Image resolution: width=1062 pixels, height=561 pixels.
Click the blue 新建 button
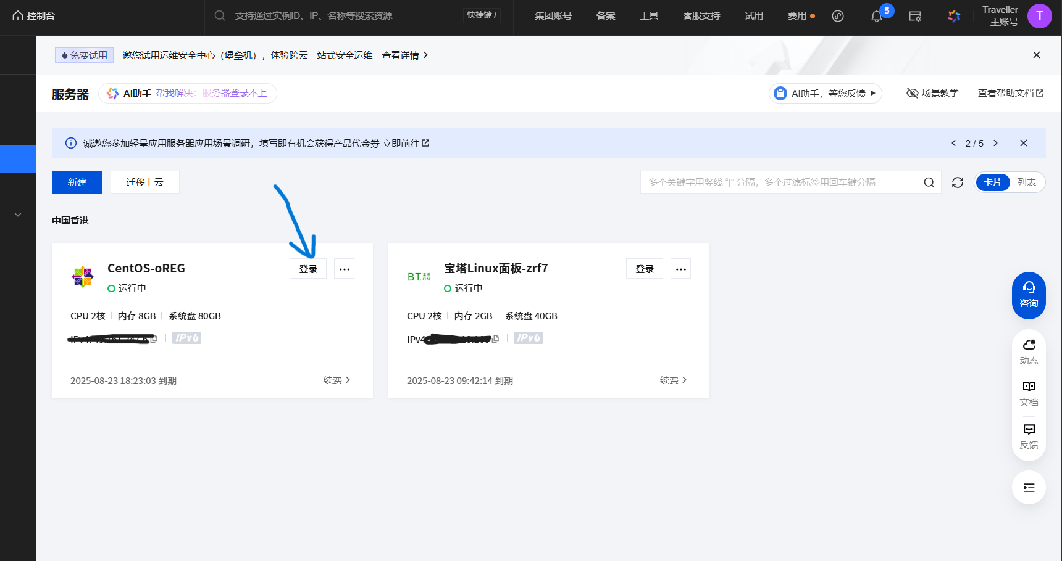pyautogui.click(x=77, y=182)
